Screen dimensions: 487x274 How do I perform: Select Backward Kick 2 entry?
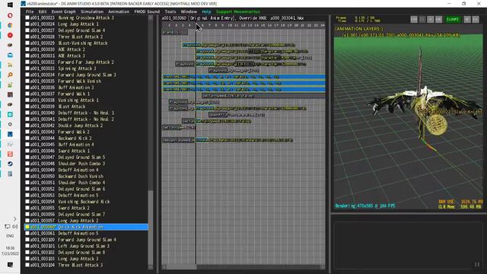[x=86, y=139]
